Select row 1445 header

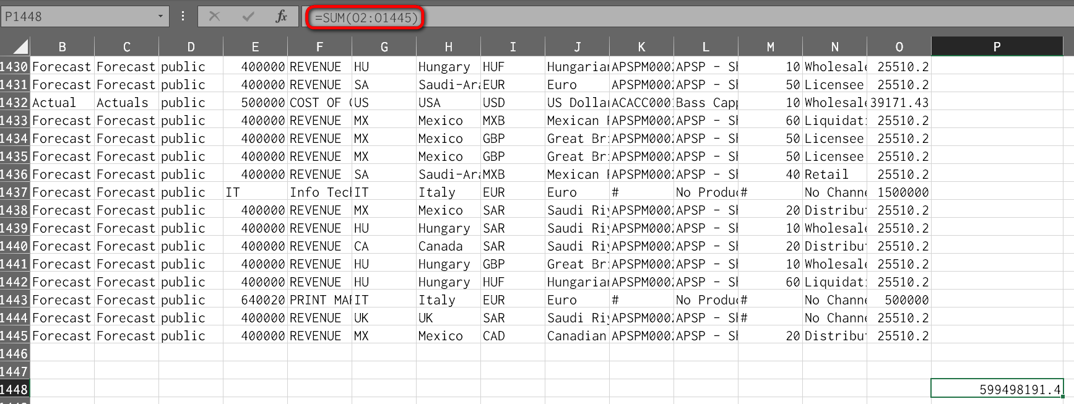pos(15,336)
